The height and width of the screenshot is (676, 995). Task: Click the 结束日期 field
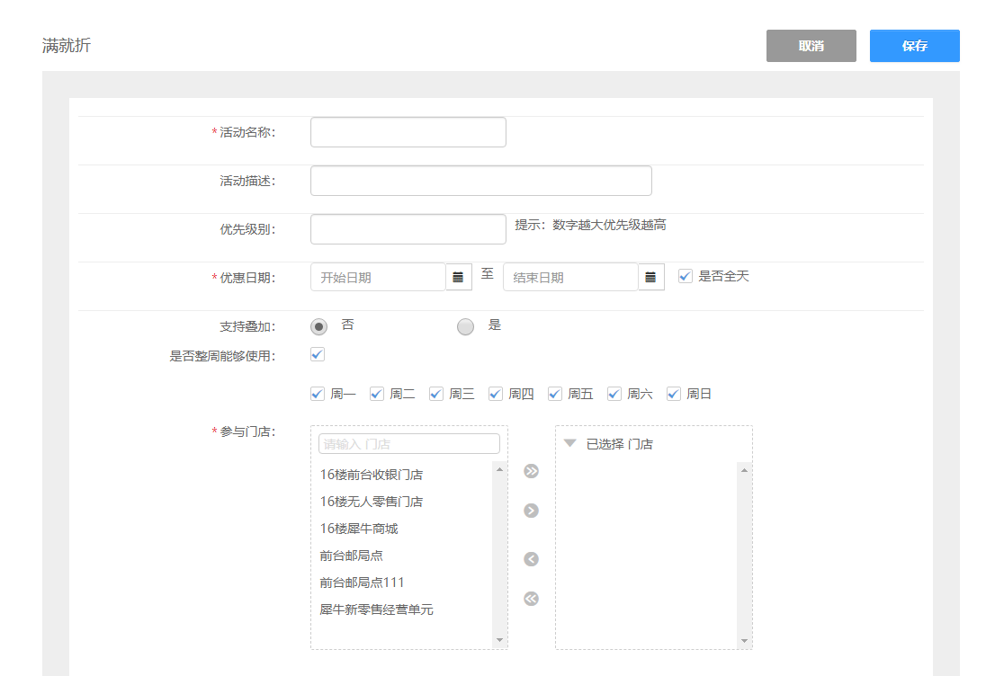point(570,277)
